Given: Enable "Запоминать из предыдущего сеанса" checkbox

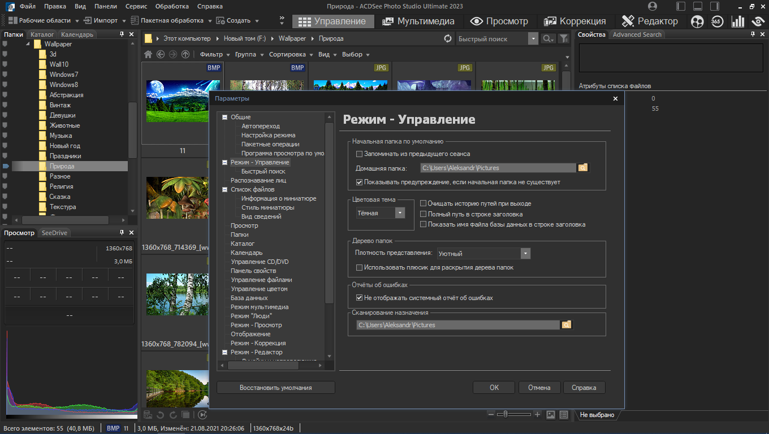Looking at the screenshot, I should [359, 154].
